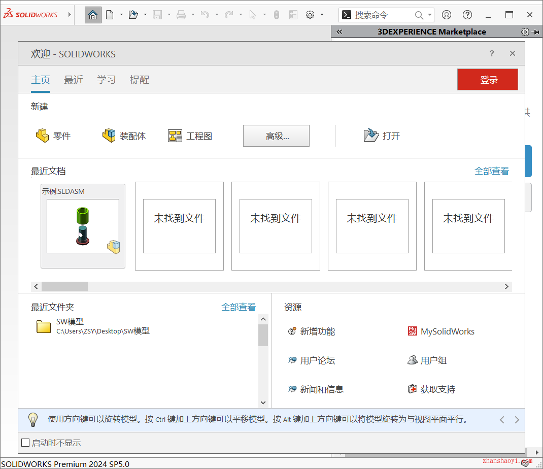Pin the 3DEXPERIENCE Marketplace panel
Image resolution: width=543 pixels, height=469 pixels.
coord(536,32)
